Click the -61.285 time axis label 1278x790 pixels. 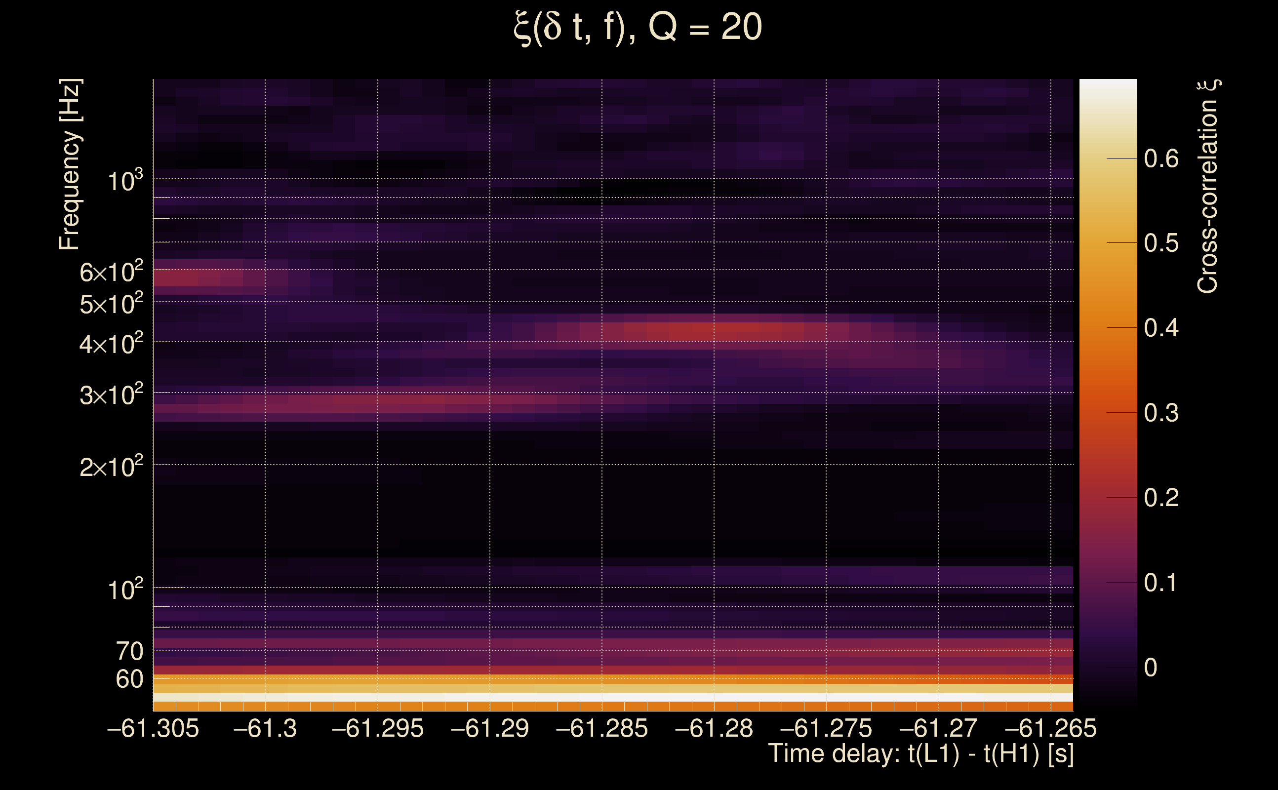(x=602, y=728)
